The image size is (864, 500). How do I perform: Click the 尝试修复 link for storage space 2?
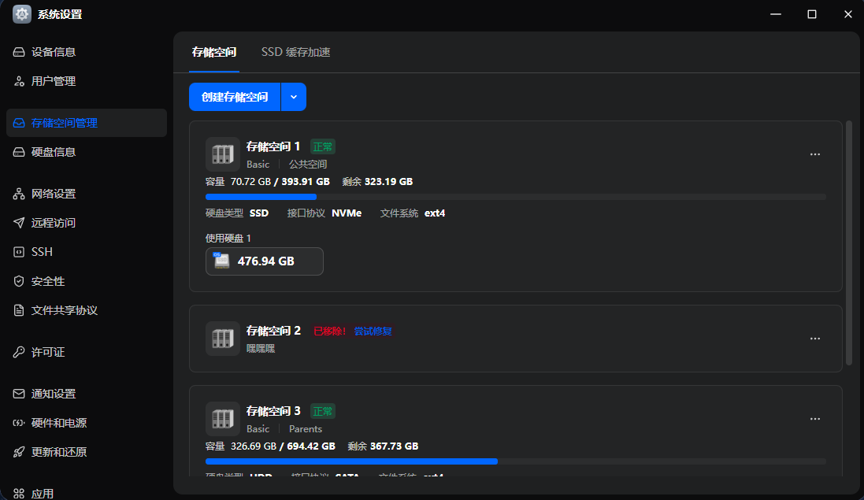tap(373, 331)
